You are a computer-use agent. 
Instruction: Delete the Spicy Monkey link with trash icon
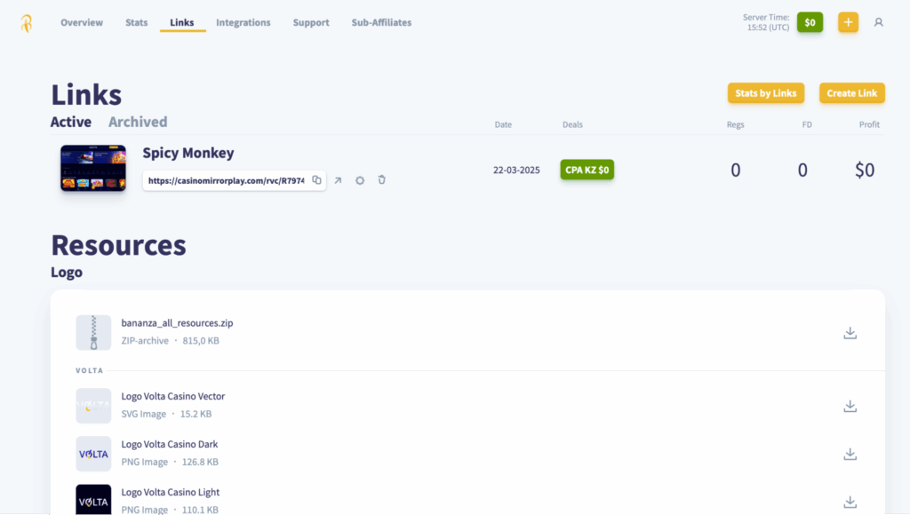pos(381,179)
